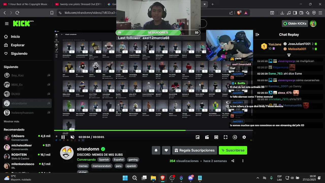
Task: Open holasoyhuason channel in sidebar
Action: [x=27, y=113]
